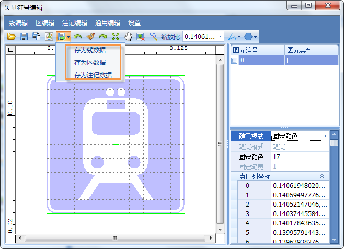Choose 存为区数据 from the dropdown
This screenshot has width=344, height=249.
[89, 62]
